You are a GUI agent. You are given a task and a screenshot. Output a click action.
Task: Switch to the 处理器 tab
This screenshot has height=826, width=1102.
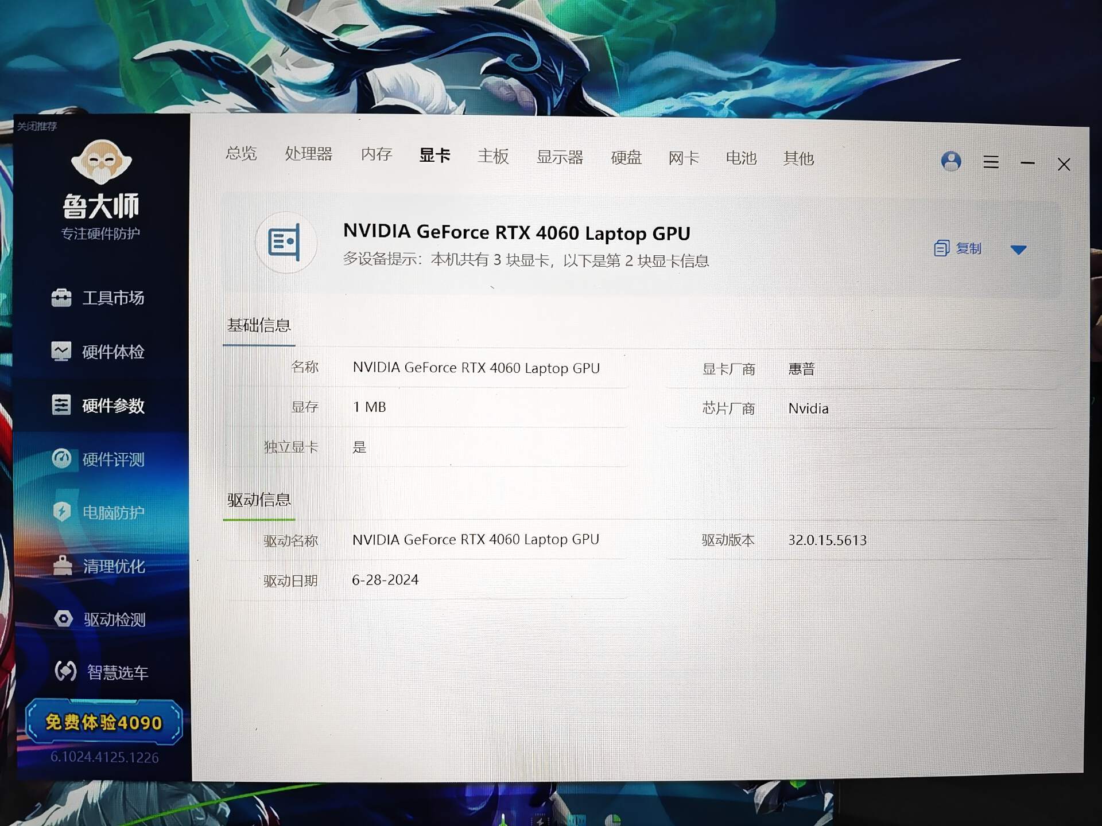pos(308,154)
